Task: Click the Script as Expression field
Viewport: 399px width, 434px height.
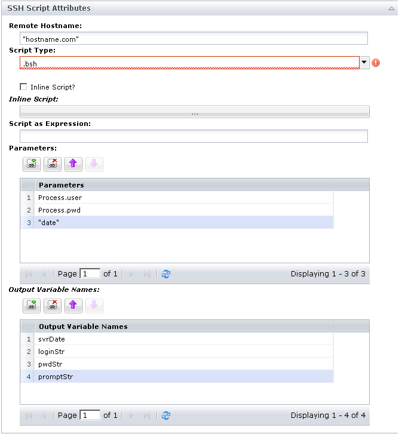Action: (x=194, y=136)
